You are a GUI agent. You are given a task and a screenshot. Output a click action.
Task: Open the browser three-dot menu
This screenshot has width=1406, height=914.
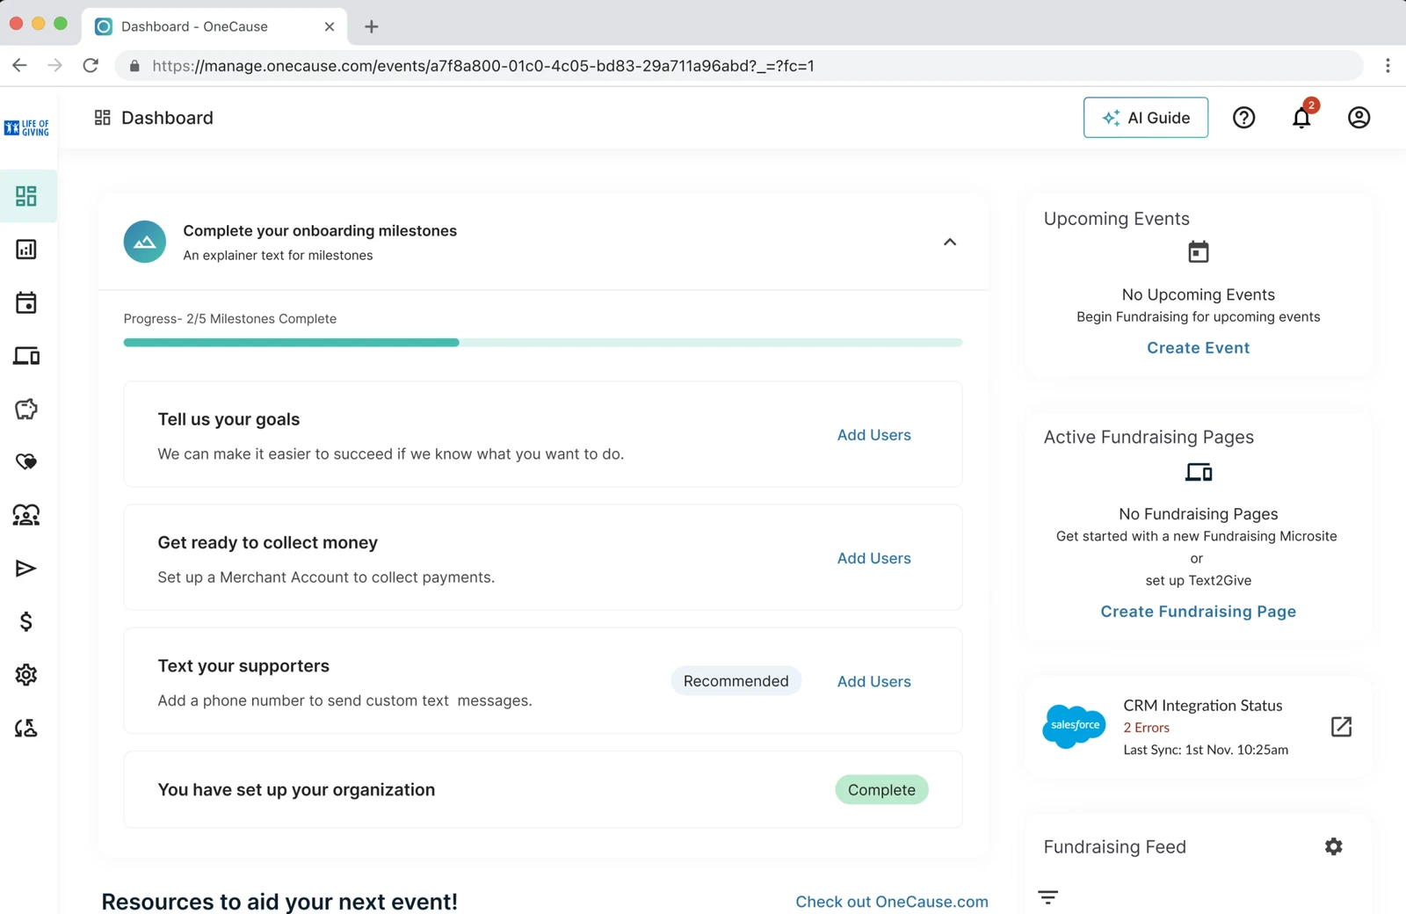point(1388,66)
